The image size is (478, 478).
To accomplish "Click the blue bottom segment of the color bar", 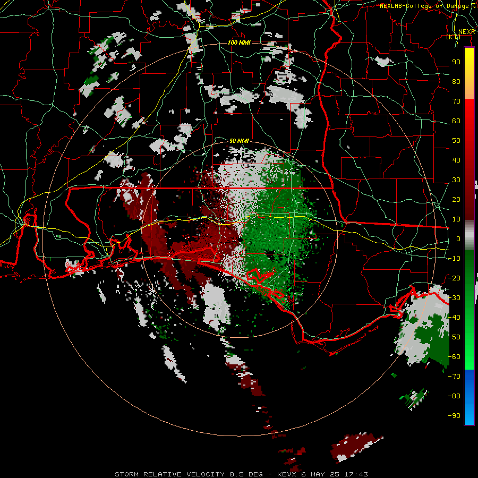I will [x=469, y=397].
